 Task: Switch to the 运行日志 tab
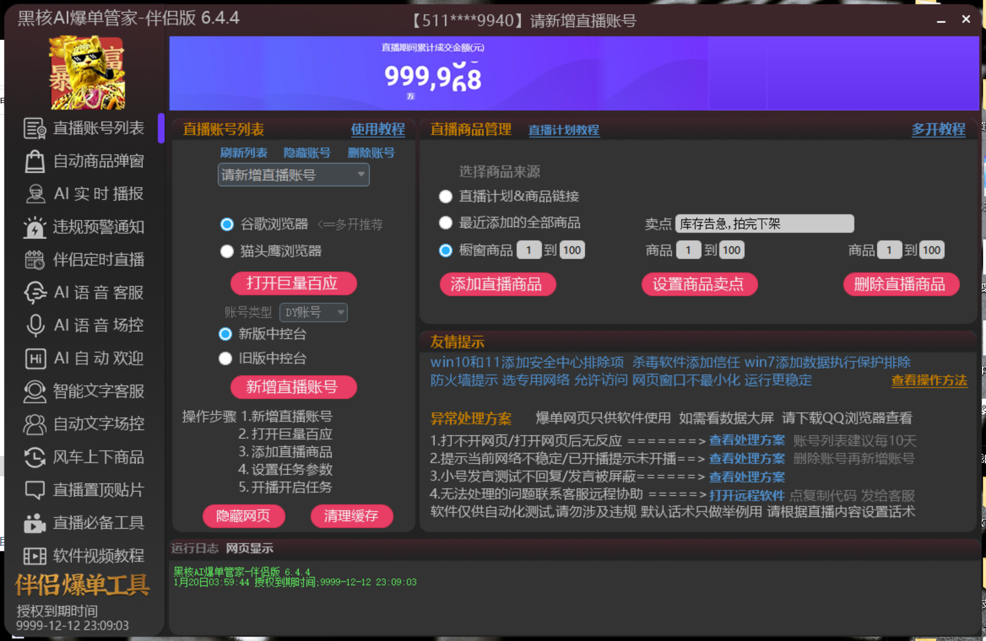(194, 548)
